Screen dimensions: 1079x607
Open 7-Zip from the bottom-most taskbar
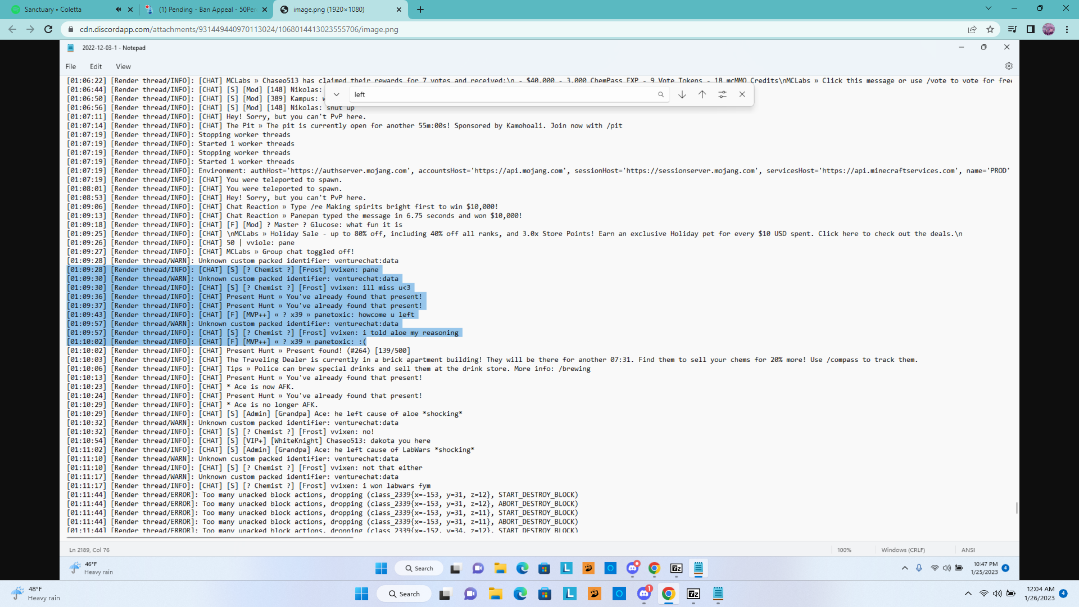point(693,594)
